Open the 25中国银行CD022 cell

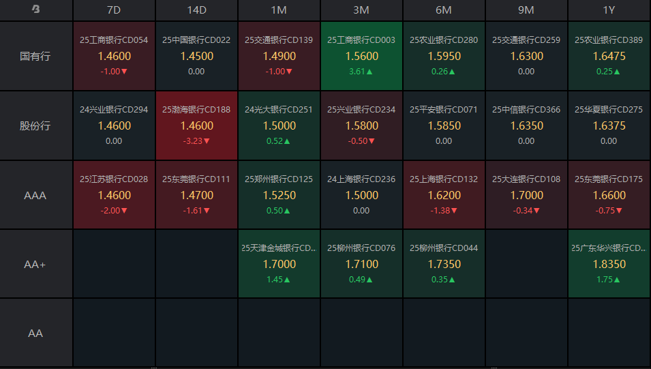pos(196,56)
